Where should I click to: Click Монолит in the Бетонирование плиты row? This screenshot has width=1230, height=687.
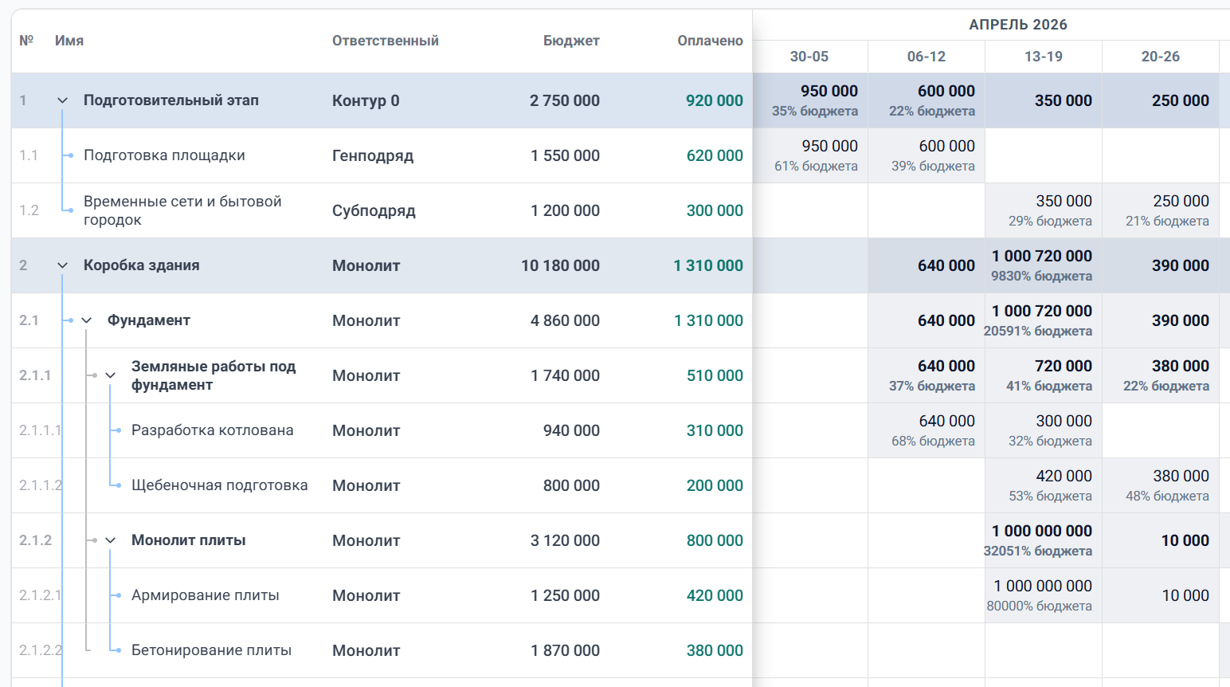pos(366,650)
